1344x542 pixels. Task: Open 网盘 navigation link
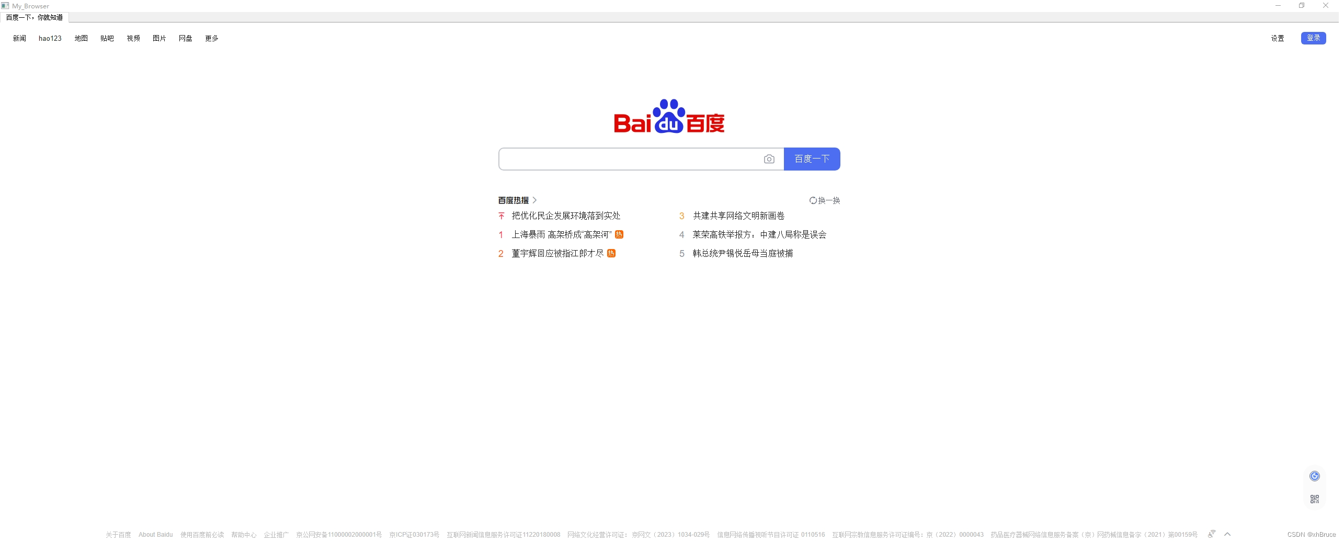(x=186, y=39)
